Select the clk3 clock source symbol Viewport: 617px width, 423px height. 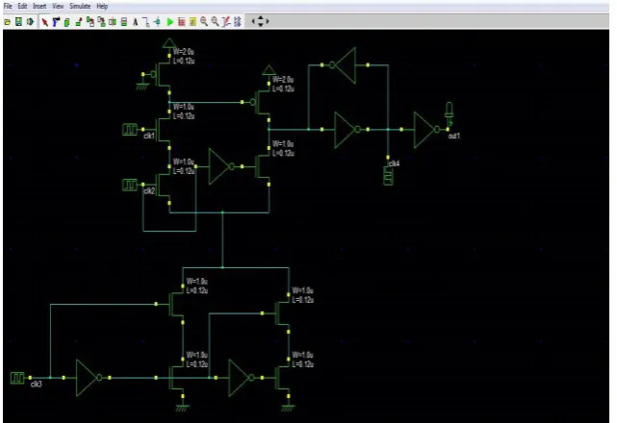[x=17, y=378]
